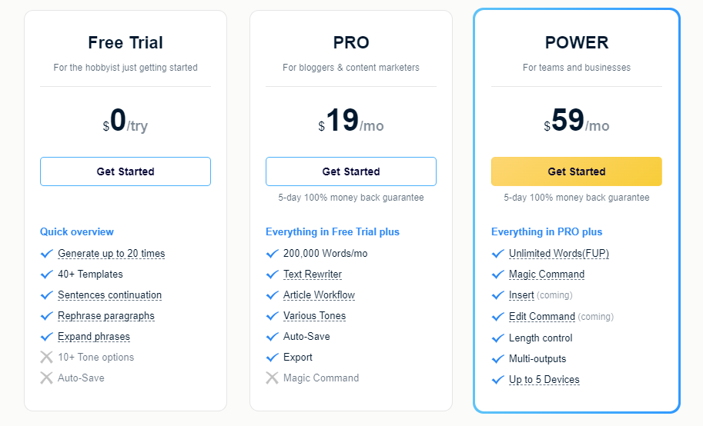Click the Rephrase paragraphs tooltip link
The width and height of the screenshot is (703, 426).
click(x=105, y=316)
